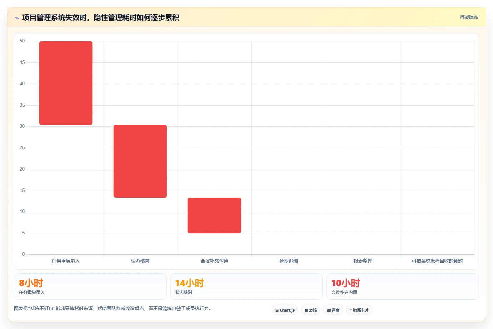Screen dimensions: 493x329
Task: Click the 报表整理 x-axis label
Action: (x=363, y=261)
